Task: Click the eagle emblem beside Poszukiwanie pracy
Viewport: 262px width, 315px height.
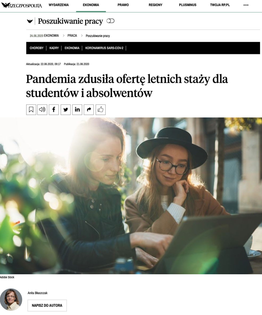Action: click(x=30, y=21)
